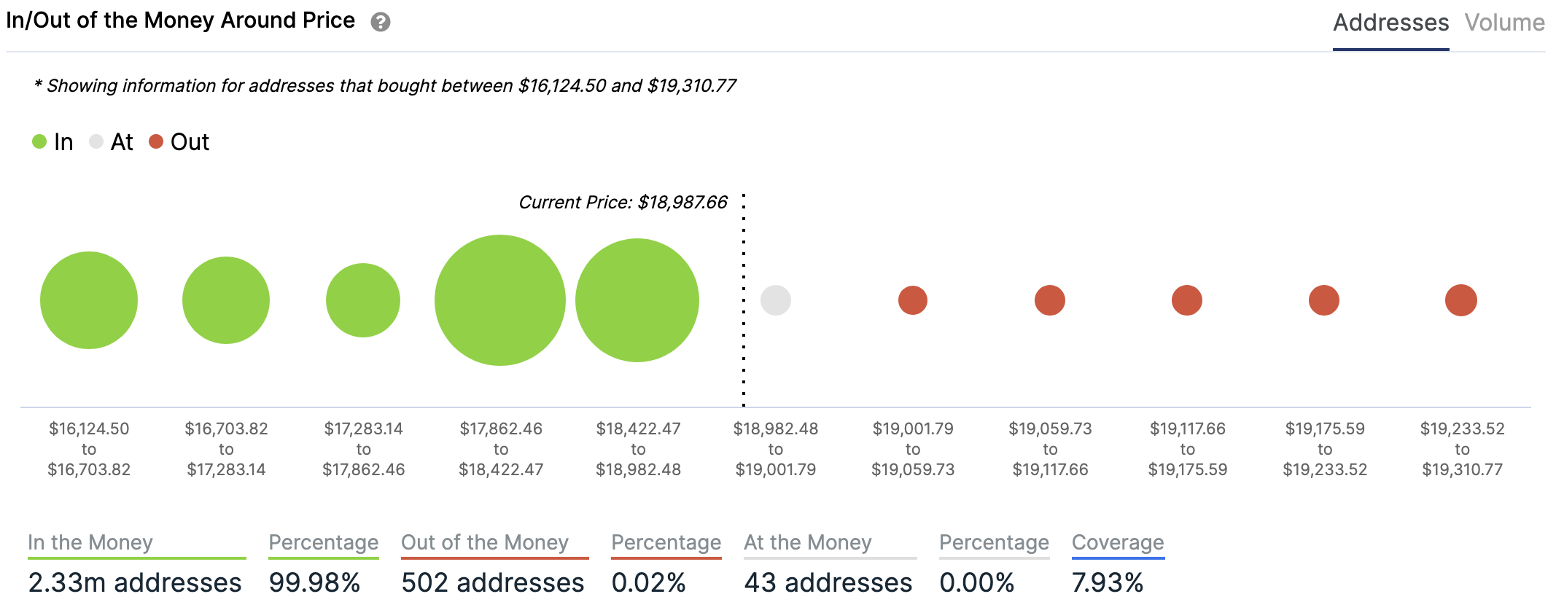Click red bubble for $19,059.73 to $19,117.66
Viewport: 1556px width, 602px height.
[1049, 300]
